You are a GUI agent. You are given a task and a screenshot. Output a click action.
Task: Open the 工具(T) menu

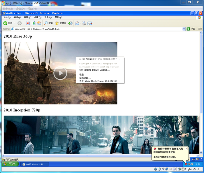point(48,17)
